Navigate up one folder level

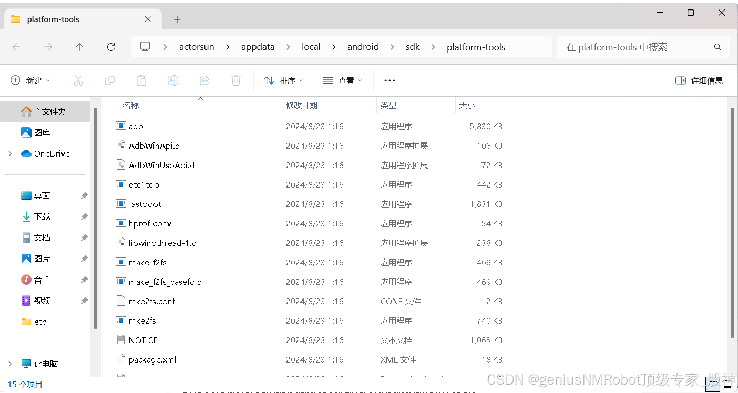pos(79,47)
